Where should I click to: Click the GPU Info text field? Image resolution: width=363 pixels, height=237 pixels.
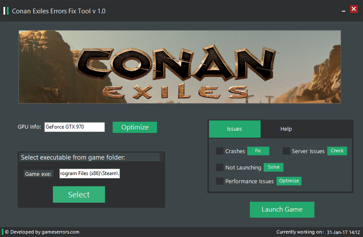click(74, 127)
